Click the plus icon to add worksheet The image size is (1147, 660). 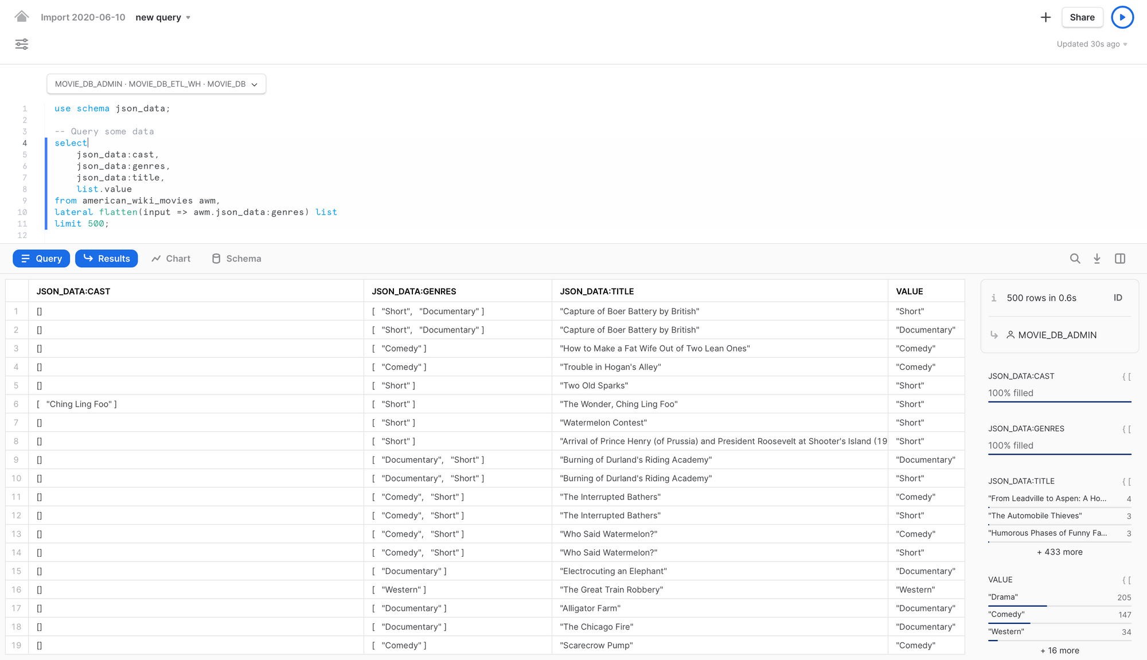tap(1045, 17)
